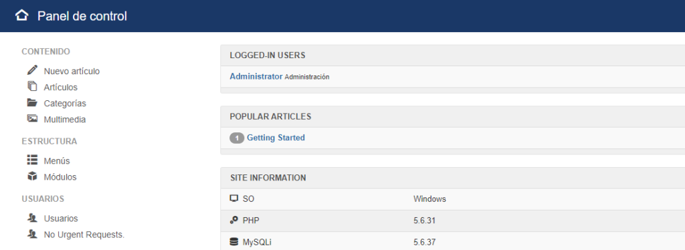Click the database icon in MySQLi row

(x=233, y=242)
